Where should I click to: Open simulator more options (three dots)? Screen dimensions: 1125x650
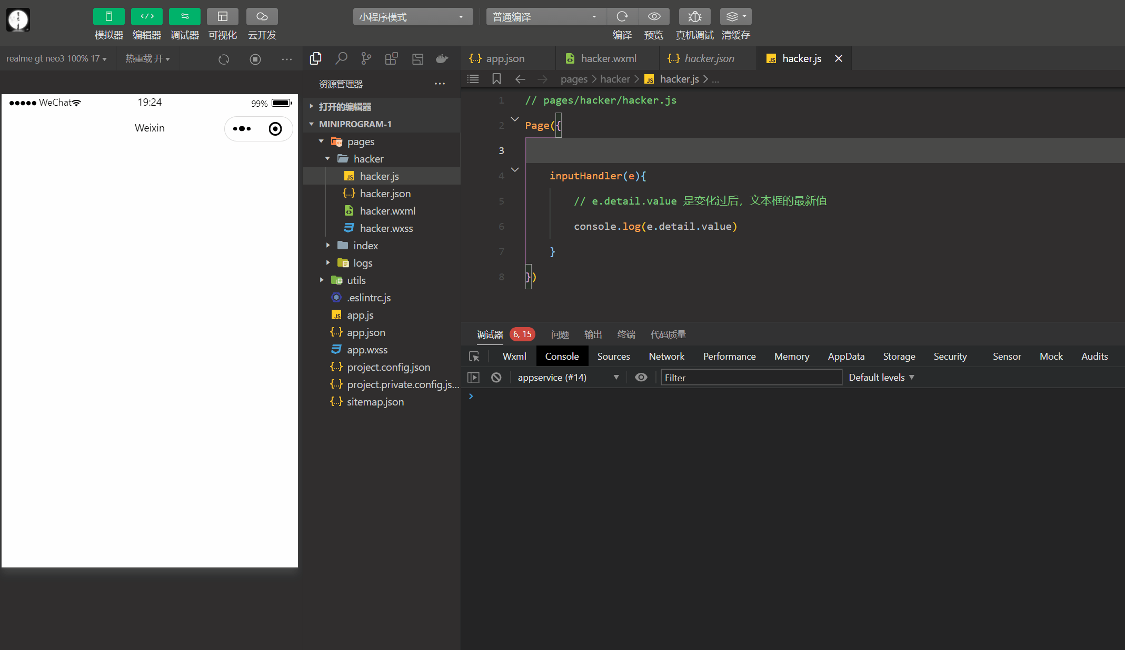click(287, 59)
